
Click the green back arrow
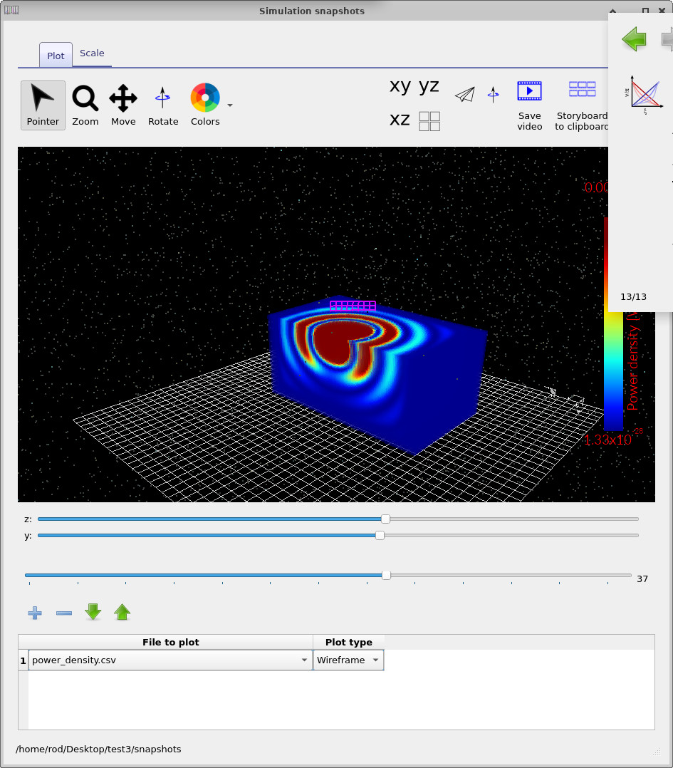(x=633, y=39)
